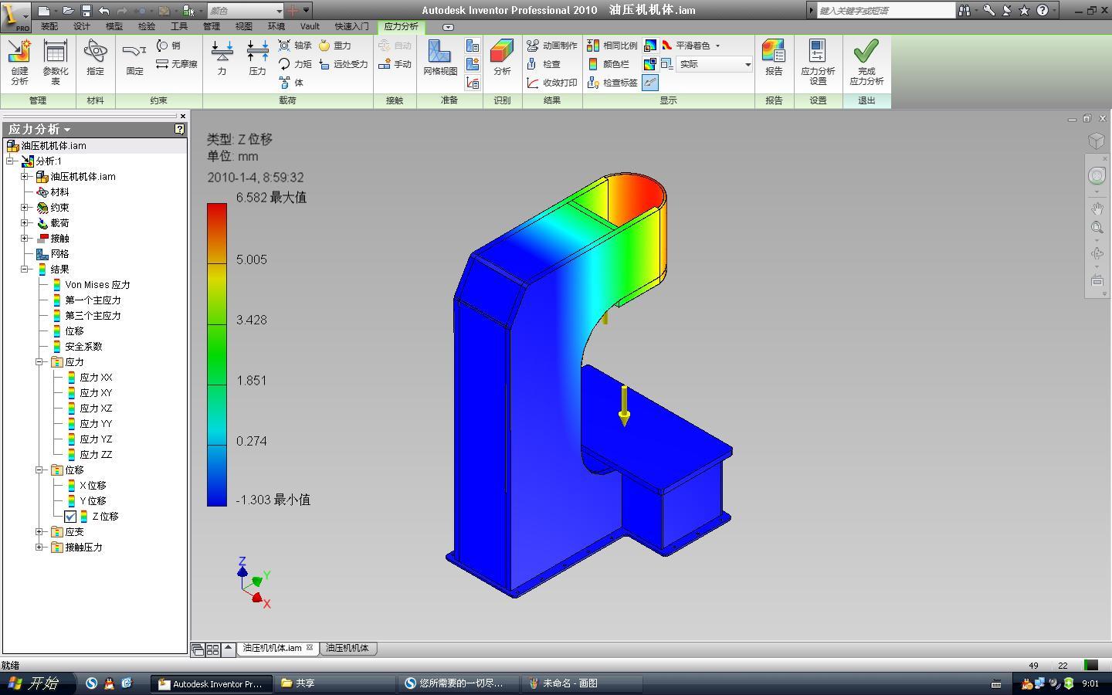Expand the 应变 strain folder
Image resolution: width=1112 pixels, height=695 pixels.
click(39, 531)
